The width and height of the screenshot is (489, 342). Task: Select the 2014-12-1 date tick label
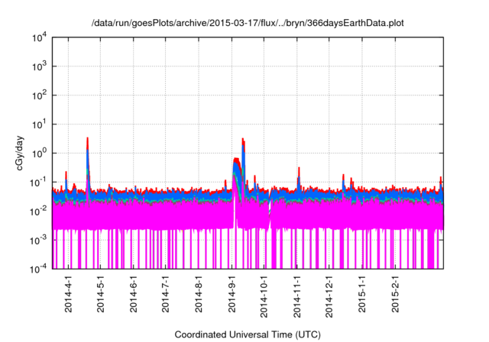(329, 296)
